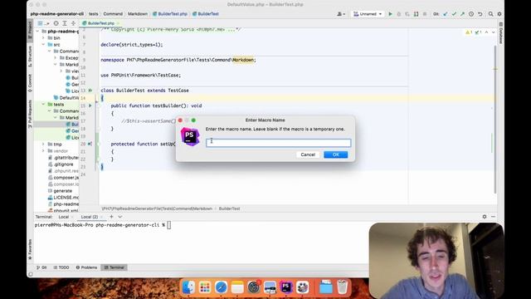Hide the terminal panel with minimize icon
Screen dimensions: 531x299
(x=493, y=217)
